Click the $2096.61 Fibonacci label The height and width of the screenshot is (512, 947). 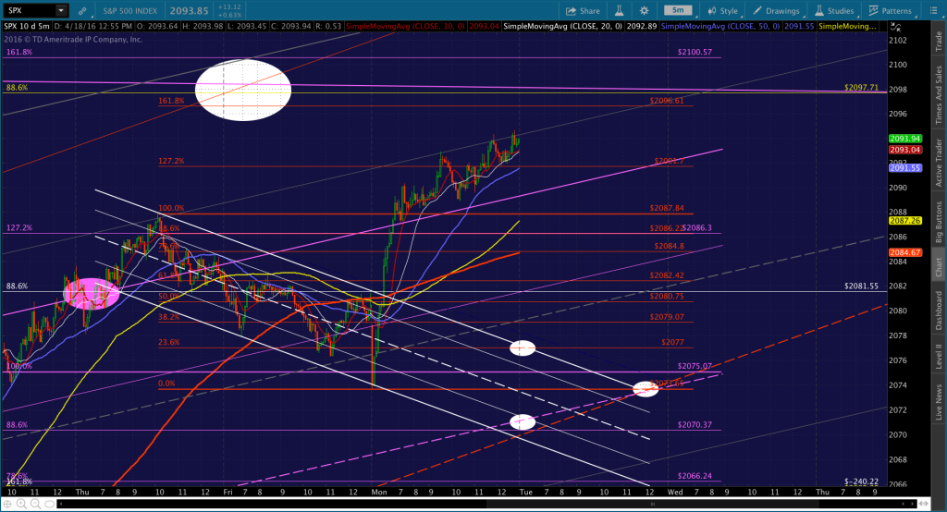pyautogui.click(x=667, y=101)
